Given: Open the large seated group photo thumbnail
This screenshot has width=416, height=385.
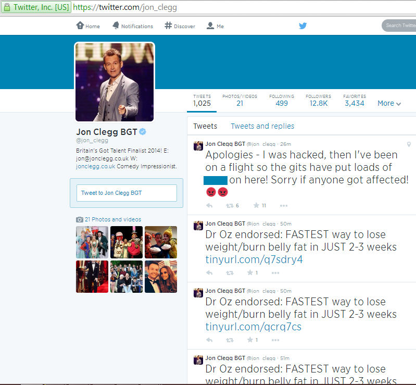Looking at the screenshot, I should point(127,277).
